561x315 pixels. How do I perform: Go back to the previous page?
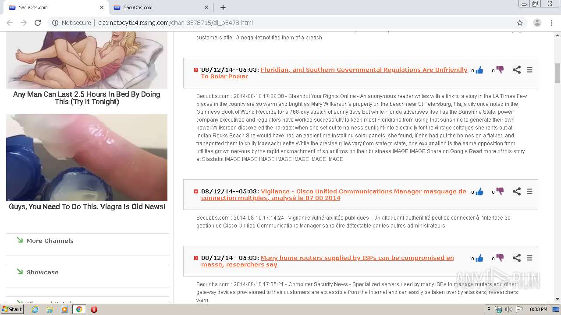coord(10,23)
